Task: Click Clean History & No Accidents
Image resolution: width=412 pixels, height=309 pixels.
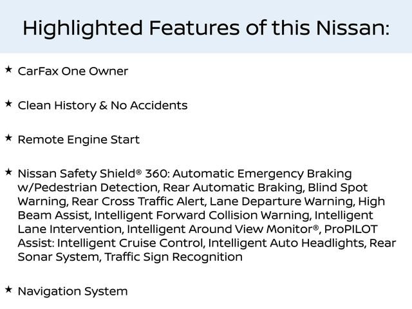Action: point(103,106)
